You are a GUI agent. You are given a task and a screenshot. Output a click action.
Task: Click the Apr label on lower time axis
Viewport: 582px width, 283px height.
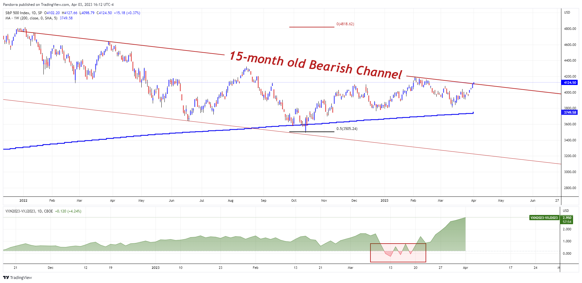pos(466,268)
